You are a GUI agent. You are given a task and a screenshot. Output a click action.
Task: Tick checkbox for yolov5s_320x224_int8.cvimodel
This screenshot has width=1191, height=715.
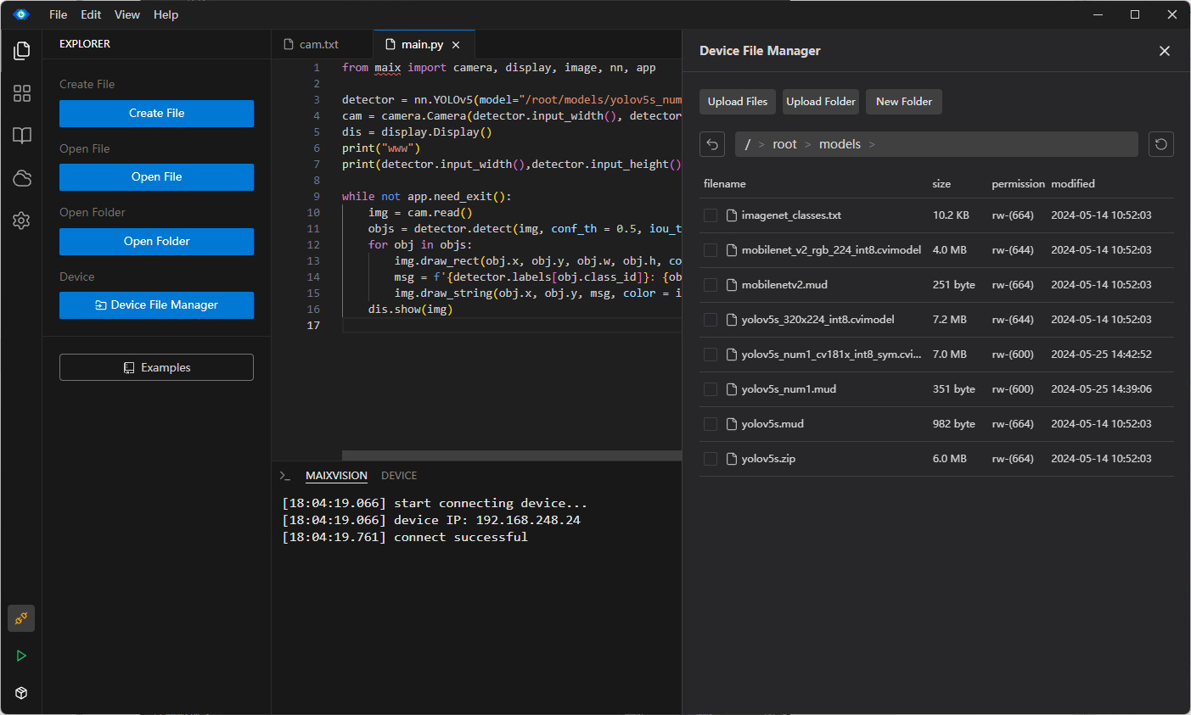[711, 320]
